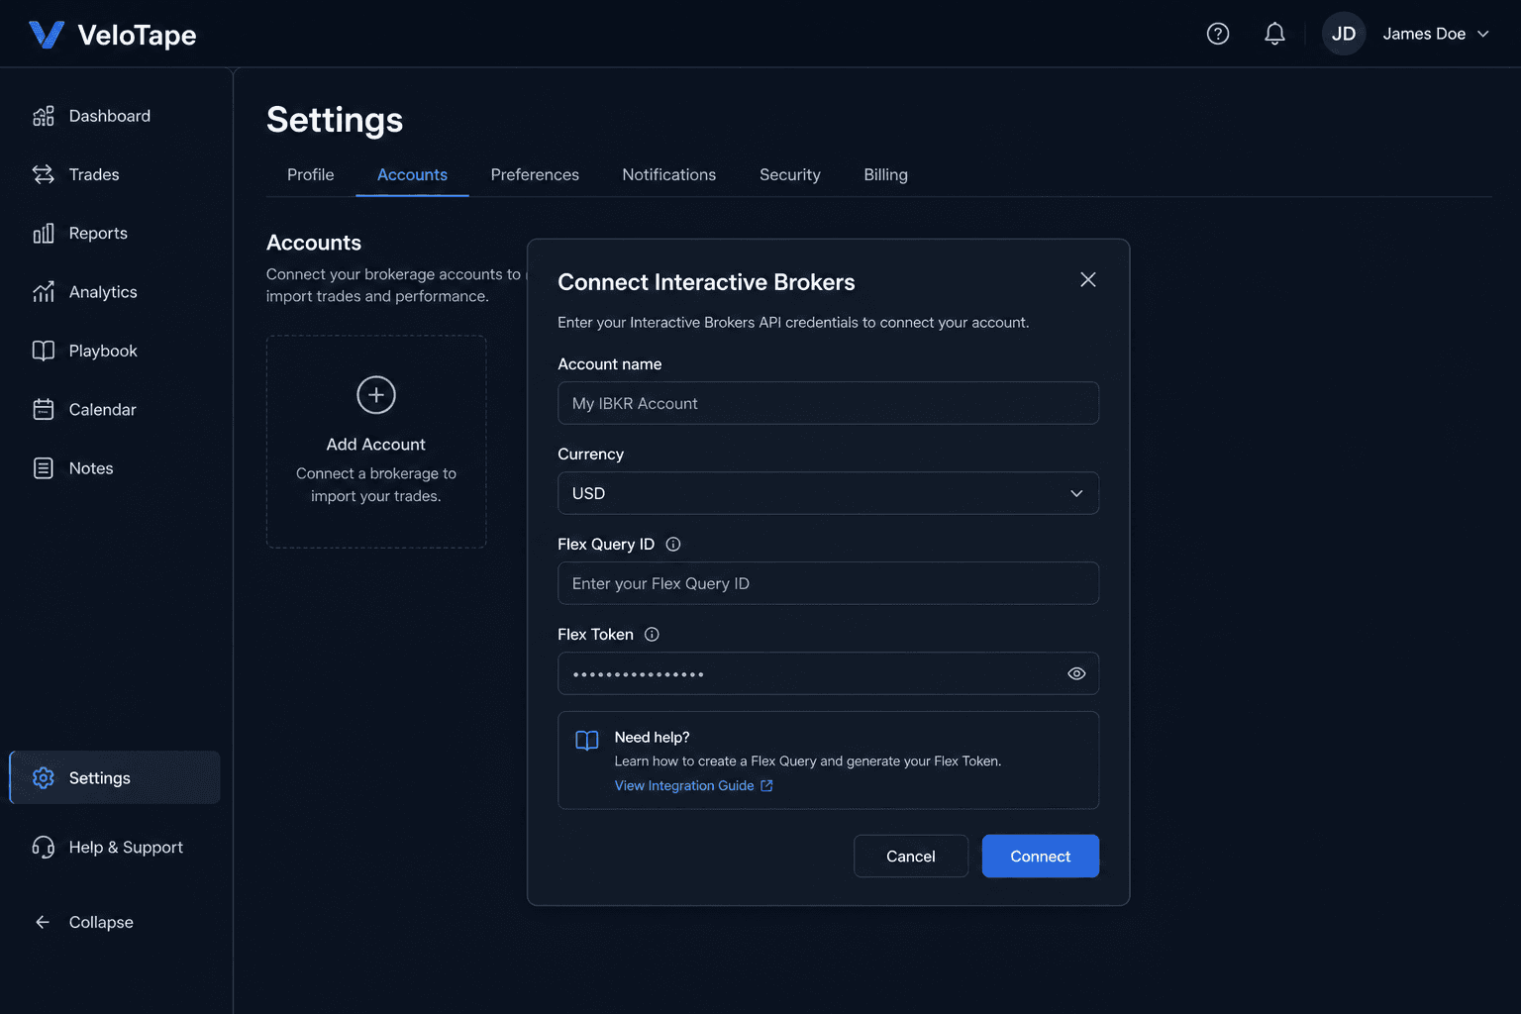Cancel the connection dialog
The height and width of the screenshot is (1014, 1521).
coord(911,857)
